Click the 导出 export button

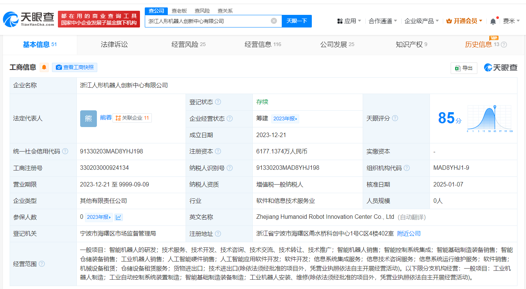(464, 68)
